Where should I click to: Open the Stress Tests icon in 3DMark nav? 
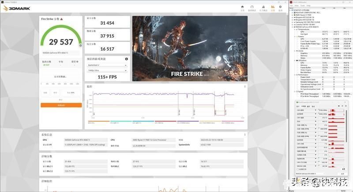click(263, 7)
